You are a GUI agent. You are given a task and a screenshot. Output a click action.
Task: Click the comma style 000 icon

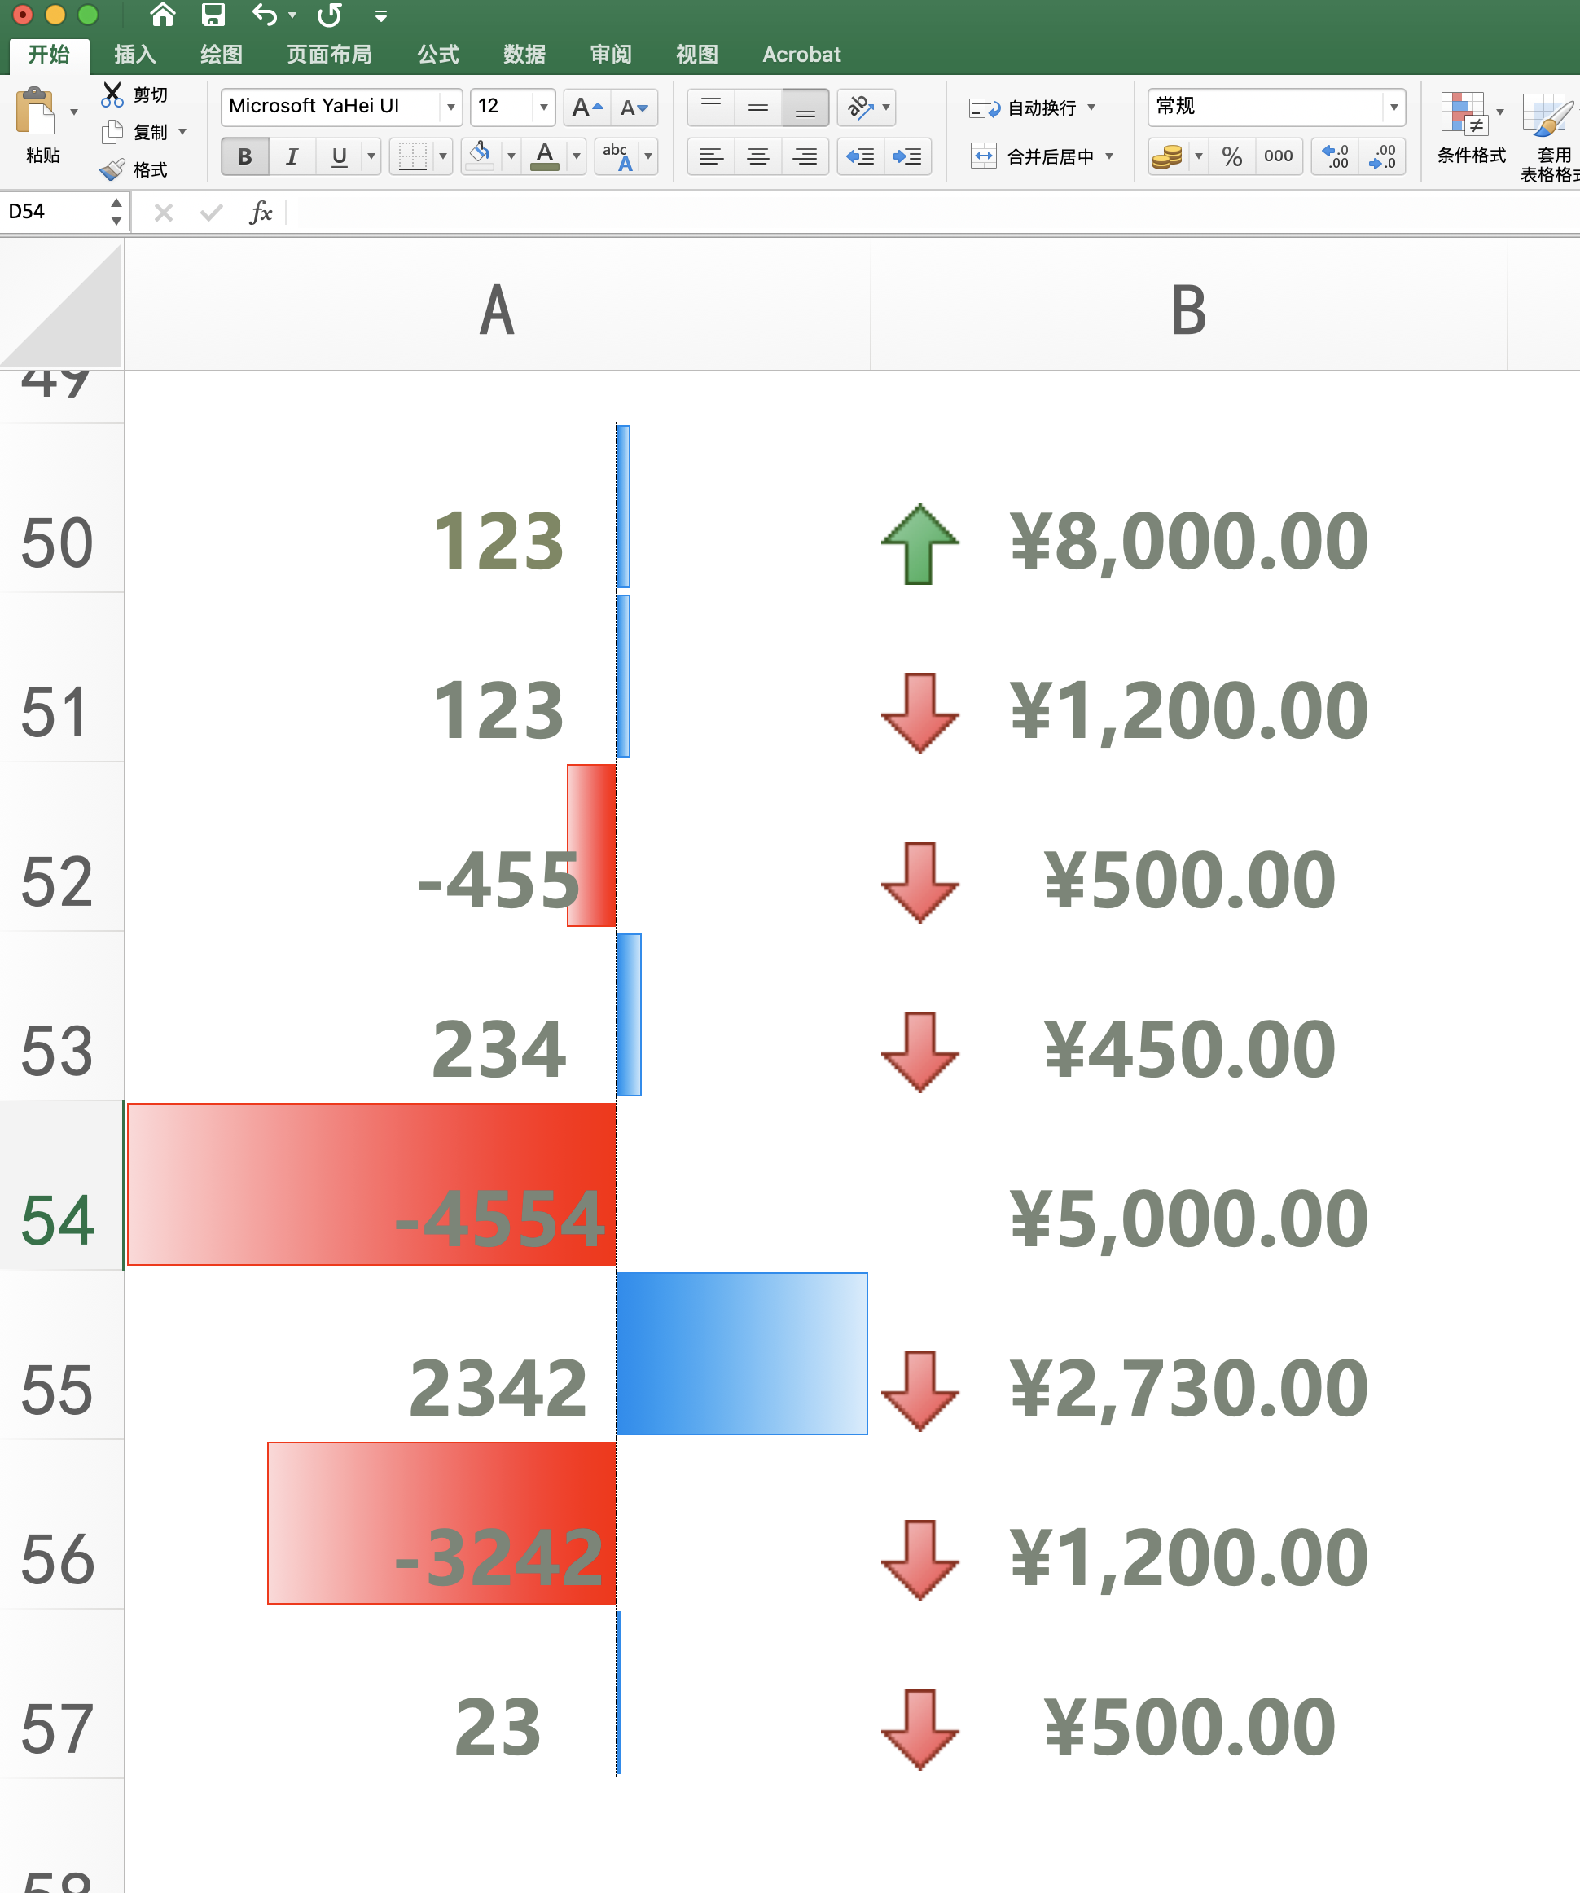tap(1277, 155)
